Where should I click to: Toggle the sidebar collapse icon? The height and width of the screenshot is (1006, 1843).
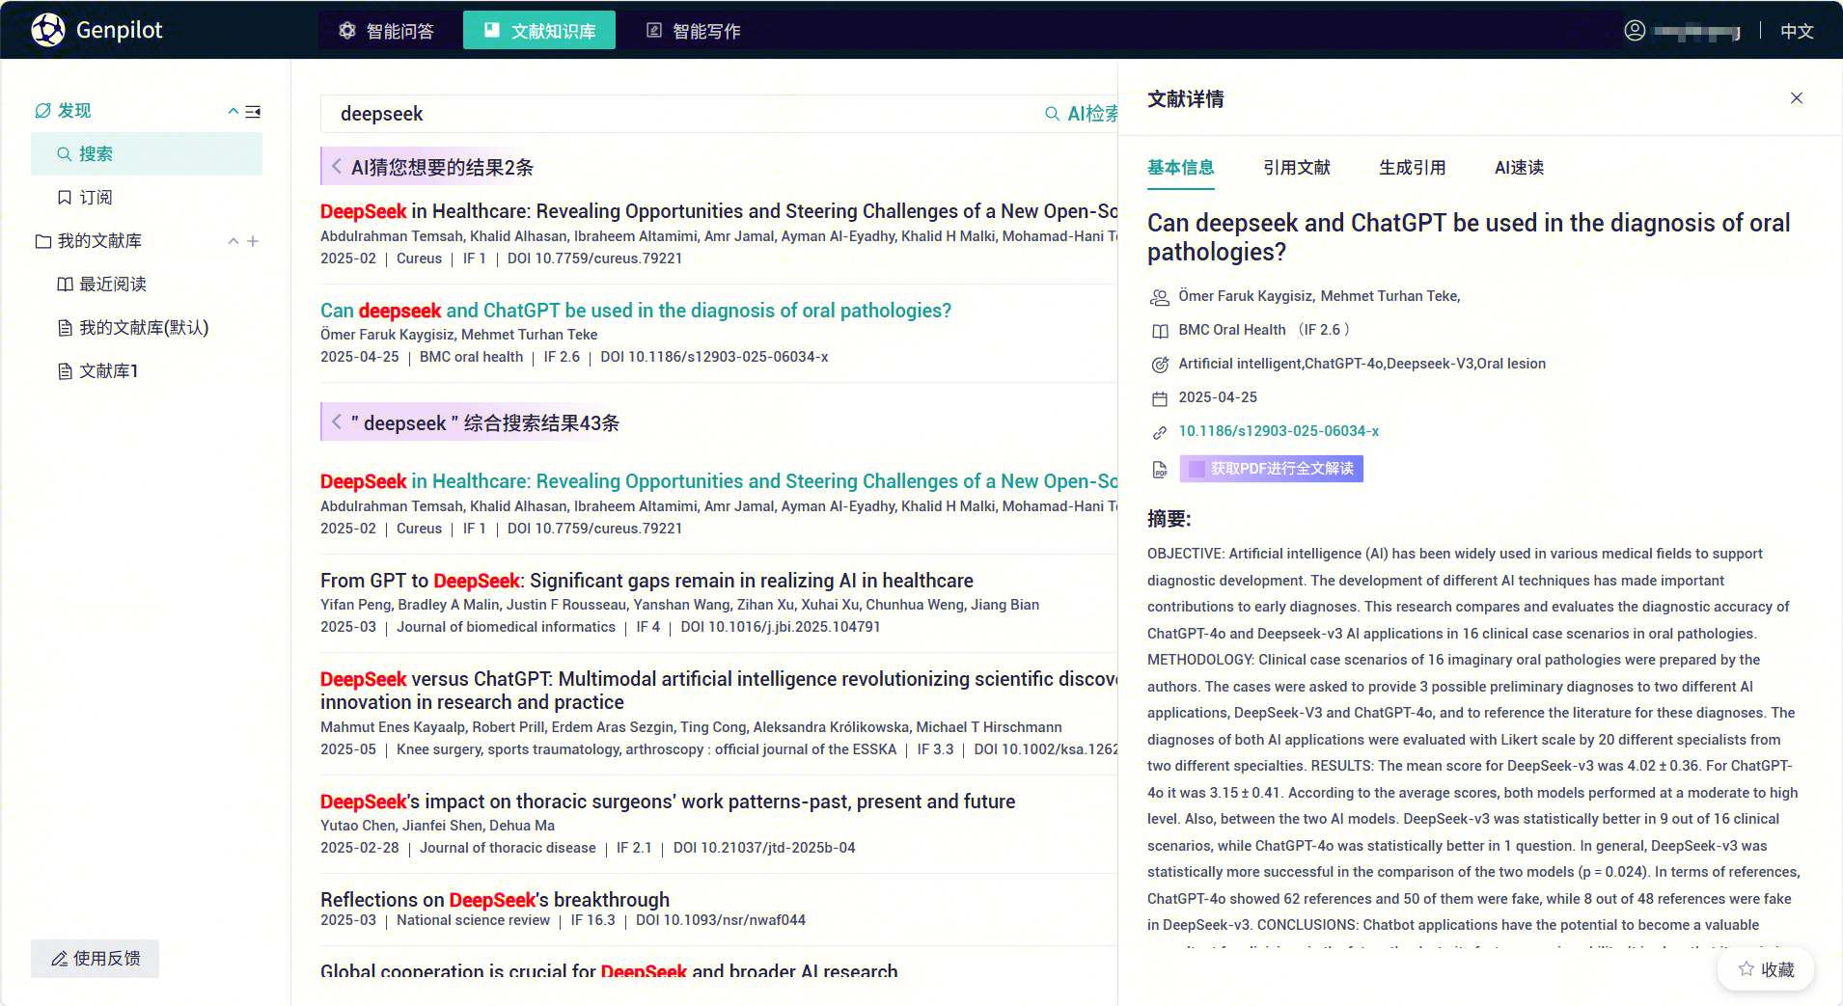pyautogui.click(x=253, y=112)
